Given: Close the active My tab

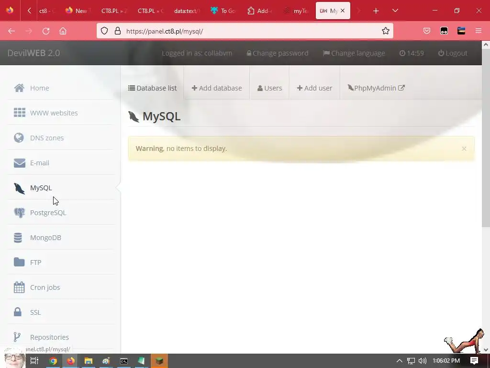Looking at the screenshot, I should click(x=343, y=11).
